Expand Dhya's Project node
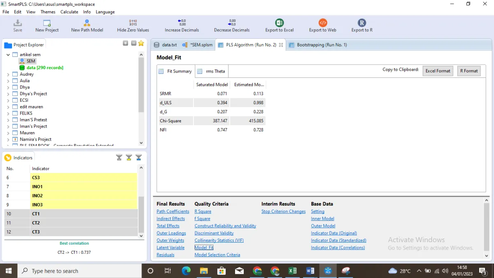Viewport: 494px width, 278px height. (8, 94)
